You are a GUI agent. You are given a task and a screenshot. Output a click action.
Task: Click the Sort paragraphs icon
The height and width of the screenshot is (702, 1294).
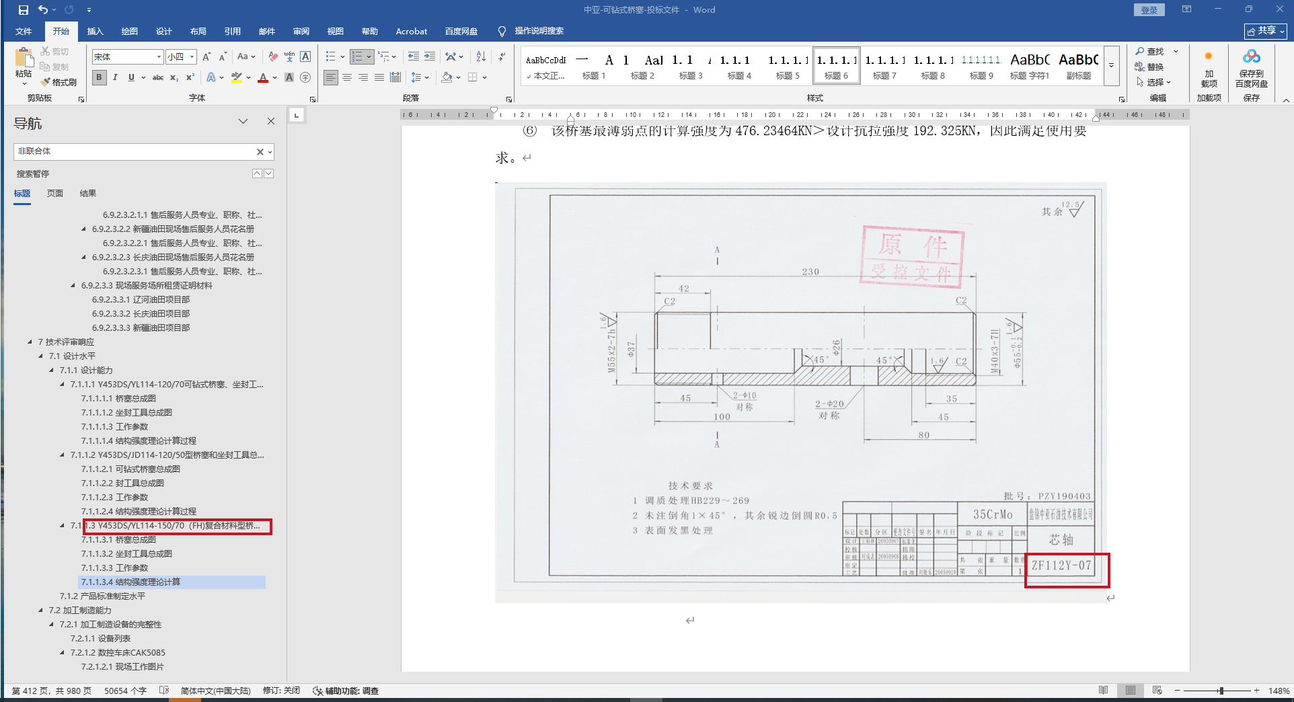481,56
